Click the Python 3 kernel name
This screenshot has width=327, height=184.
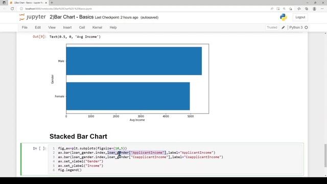(x=296, y=28)
